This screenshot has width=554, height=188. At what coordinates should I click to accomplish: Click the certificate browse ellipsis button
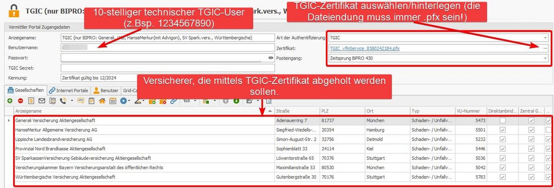(x=545, y=48)
